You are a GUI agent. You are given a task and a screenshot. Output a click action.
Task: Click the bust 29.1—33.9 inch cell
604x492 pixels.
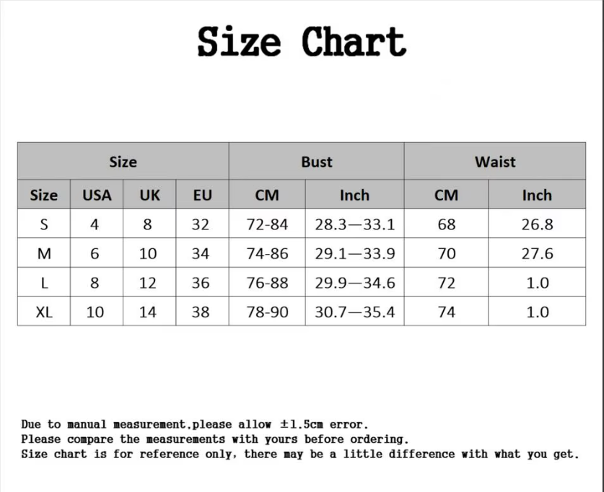point(355,253)
